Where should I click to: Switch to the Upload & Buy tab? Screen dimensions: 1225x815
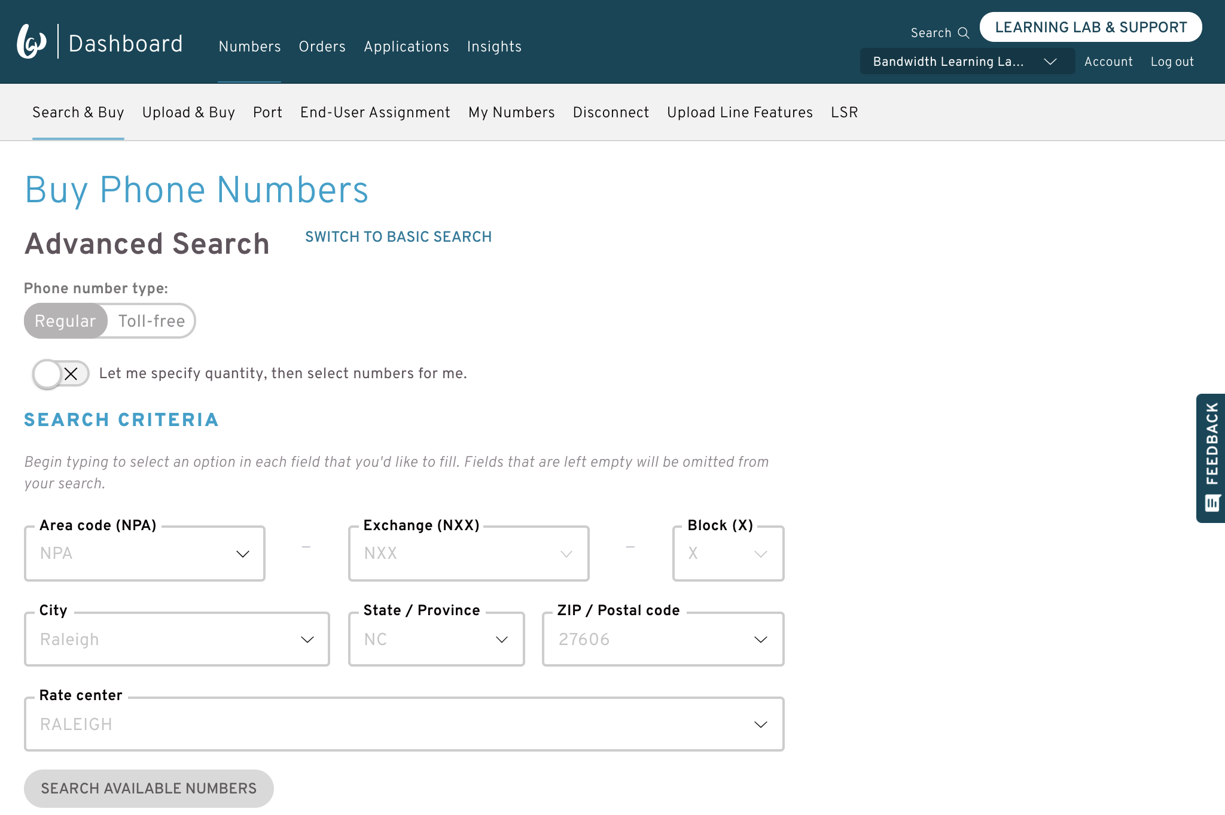click(x=188, y=112)
